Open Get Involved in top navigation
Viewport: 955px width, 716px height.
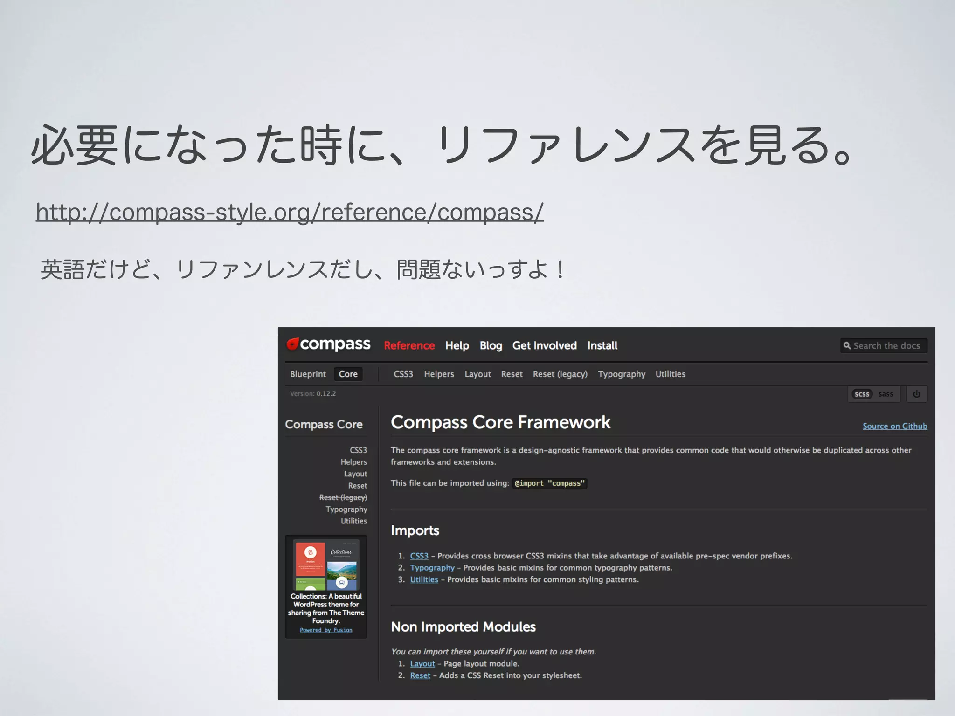[x=544, y=345]
